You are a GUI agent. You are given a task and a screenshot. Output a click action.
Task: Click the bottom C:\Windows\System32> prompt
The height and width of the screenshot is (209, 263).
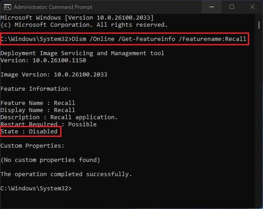tap(36, 189)
